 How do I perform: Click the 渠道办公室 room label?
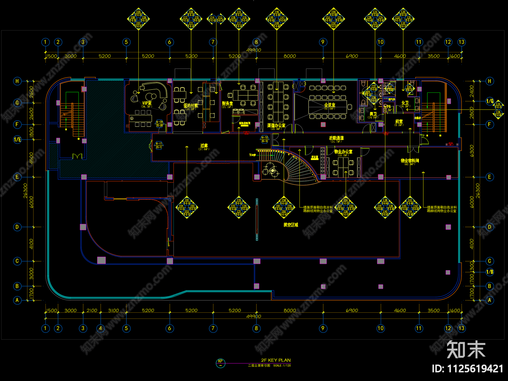(276, 125)
